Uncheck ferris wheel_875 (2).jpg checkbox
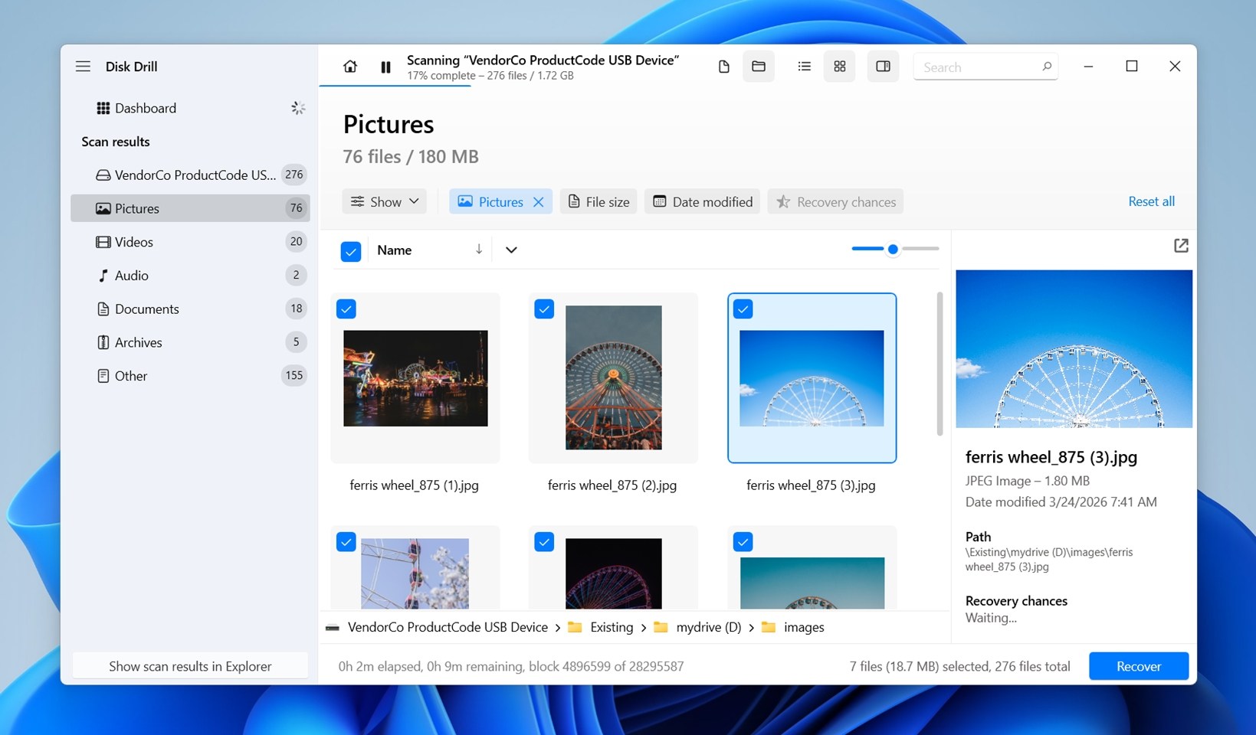 pos(544,309)
